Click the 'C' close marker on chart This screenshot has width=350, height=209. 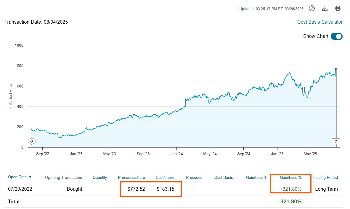coord(336,141)
